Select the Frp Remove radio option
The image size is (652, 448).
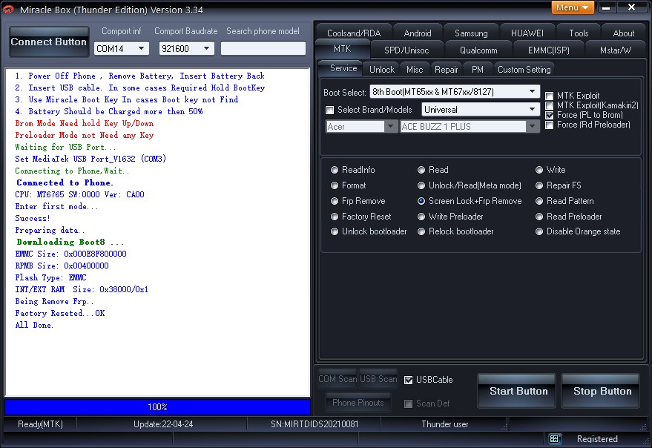click(x=335, y=201)
